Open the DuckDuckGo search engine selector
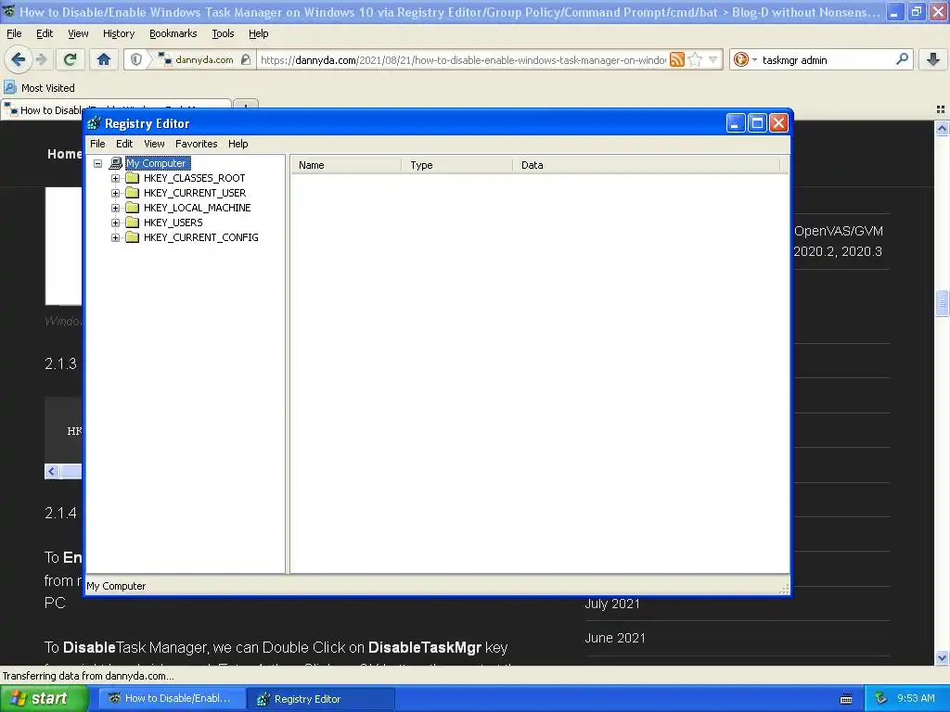Viewport: 950px width, 712px height. point(745,59)
